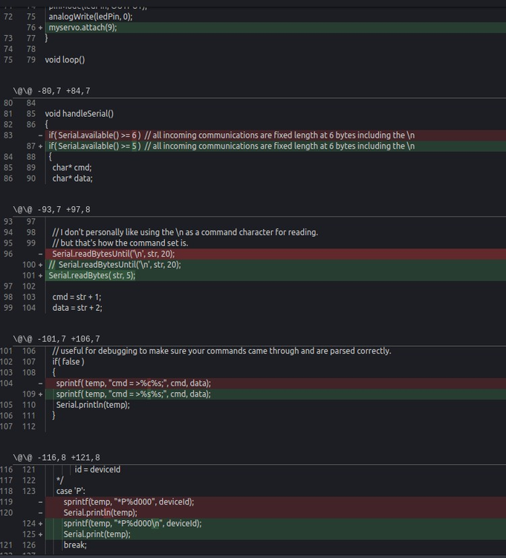Click the added myservo.attach(9) line
This screenshot has height=558, width=506.
tap(82, 28)
